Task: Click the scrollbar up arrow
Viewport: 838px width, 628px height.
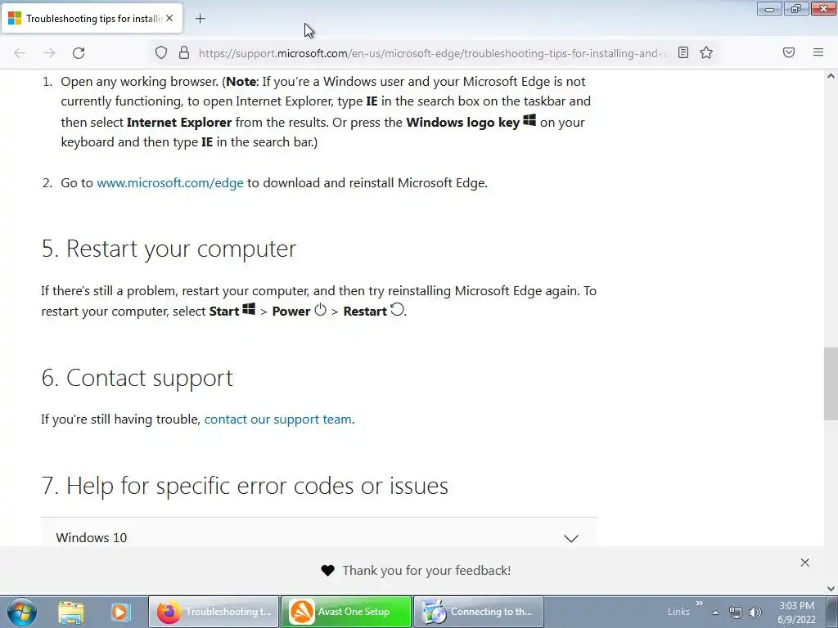Action: pyautogui.click(x=831, y=76)
